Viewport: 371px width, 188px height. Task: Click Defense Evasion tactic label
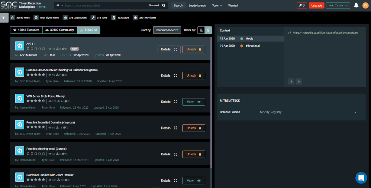click(x=230, y=112)
